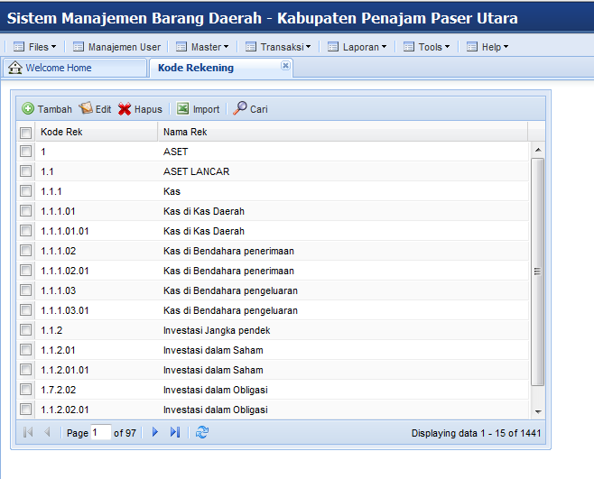
Task: Check the row for code 1 ASET
Action: [26, 151]
